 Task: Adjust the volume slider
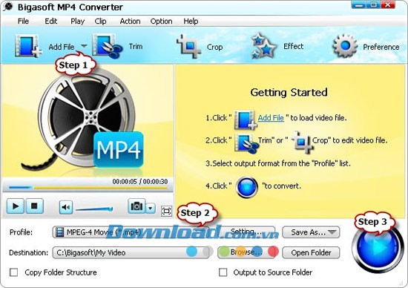point(94,209)
